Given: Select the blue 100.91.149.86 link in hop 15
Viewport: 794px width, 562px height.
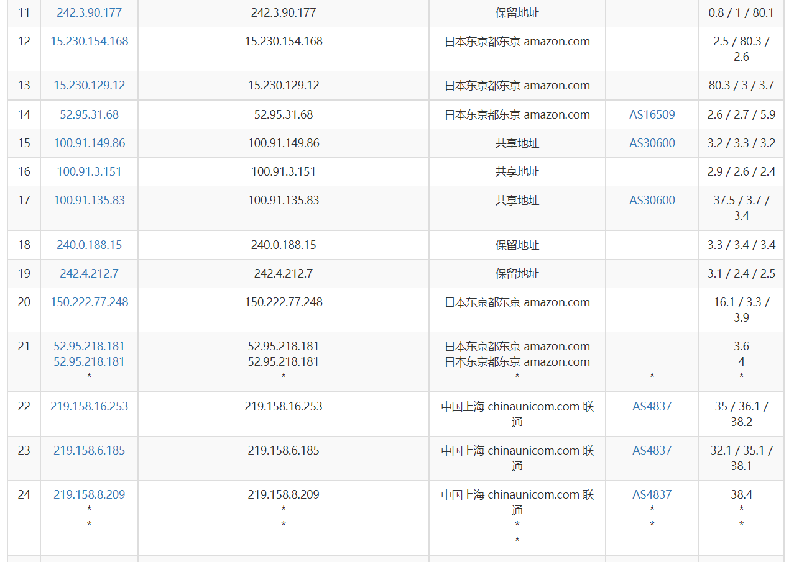Looking at the screenshot, I should [x=89, y=143].
